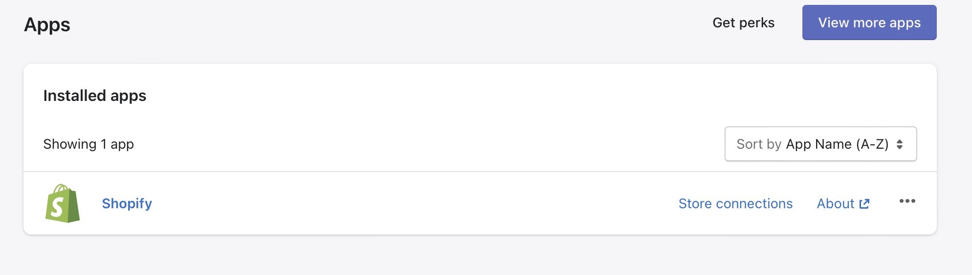Click the "Showing 1 app" count text
This screenshot has width=972, height=275.
pyautogui.click(x=88, y=144)
